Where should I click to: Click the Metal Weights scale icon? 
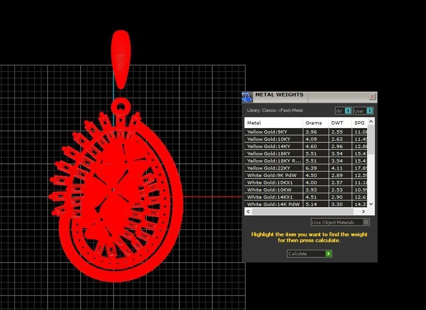(247, 97)
